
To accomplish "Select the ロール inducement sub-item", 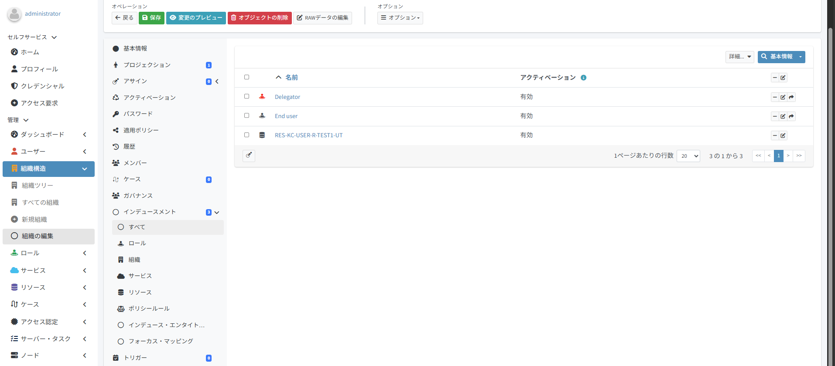I will [168, 244].
